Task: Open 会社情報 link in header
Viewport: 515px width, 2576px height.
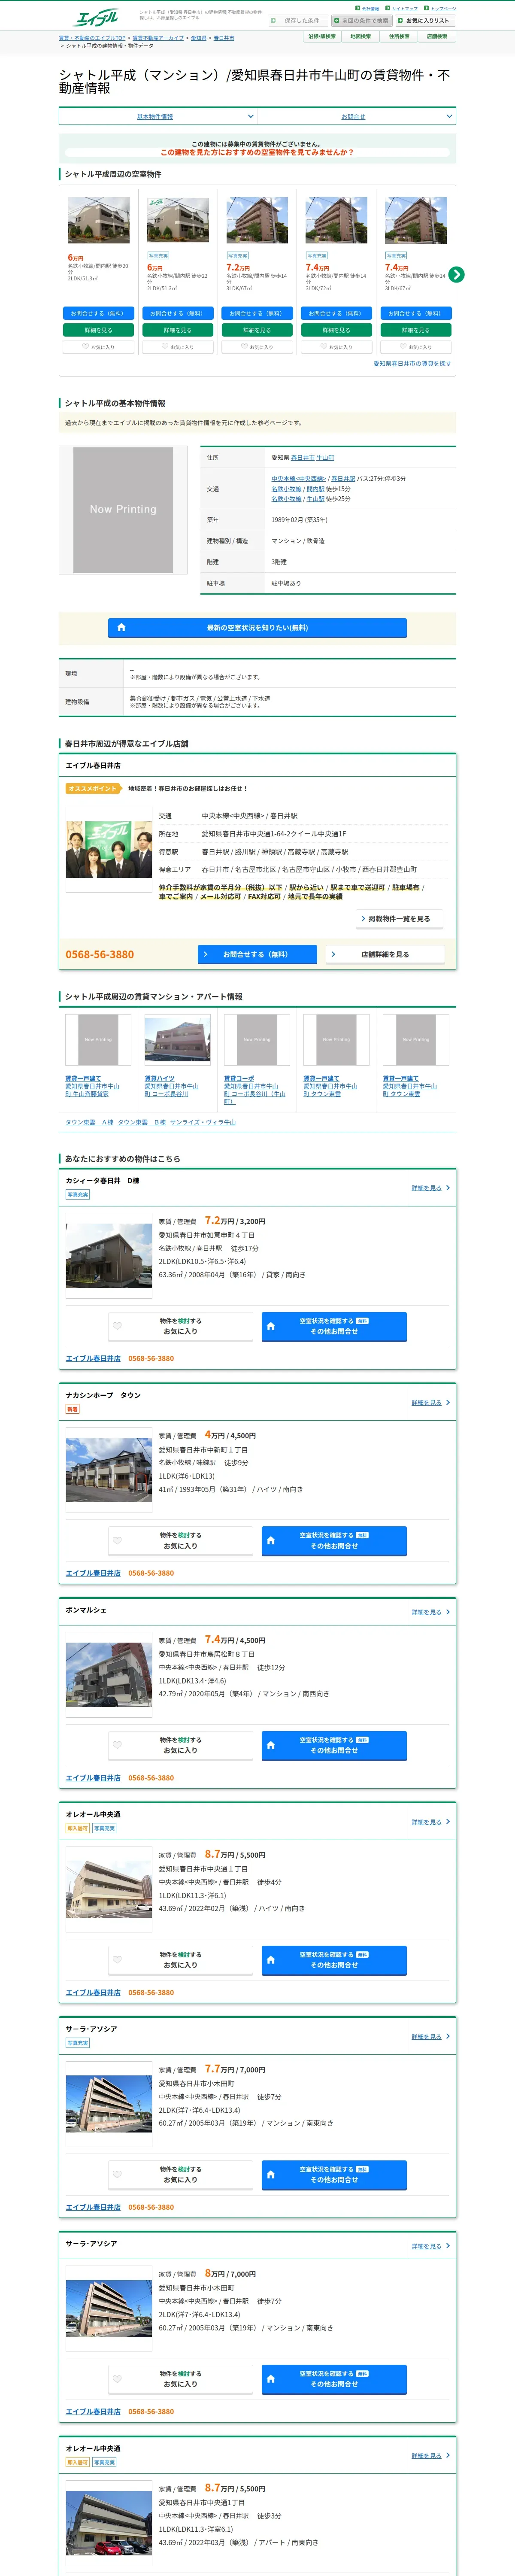Action: click(x=370, y=8)
